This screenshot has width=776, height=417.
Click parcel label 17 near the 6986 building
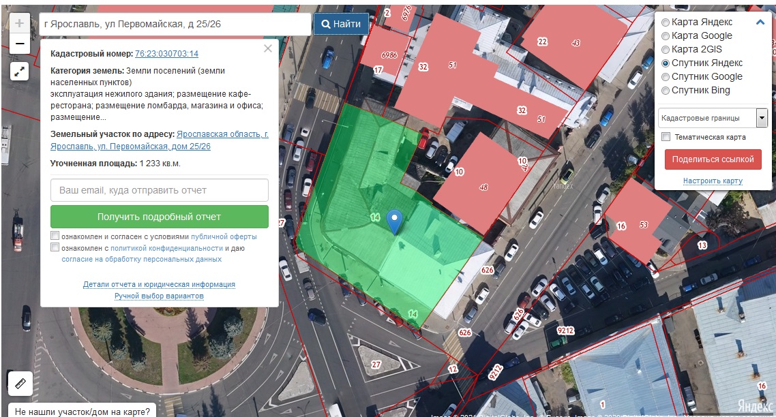[x=378, y=70]
